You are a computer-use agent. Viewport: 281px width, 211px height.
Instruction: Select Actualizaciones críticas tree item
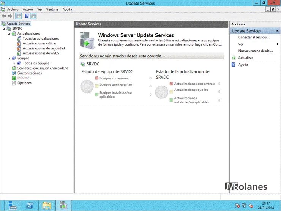point(39,43)
